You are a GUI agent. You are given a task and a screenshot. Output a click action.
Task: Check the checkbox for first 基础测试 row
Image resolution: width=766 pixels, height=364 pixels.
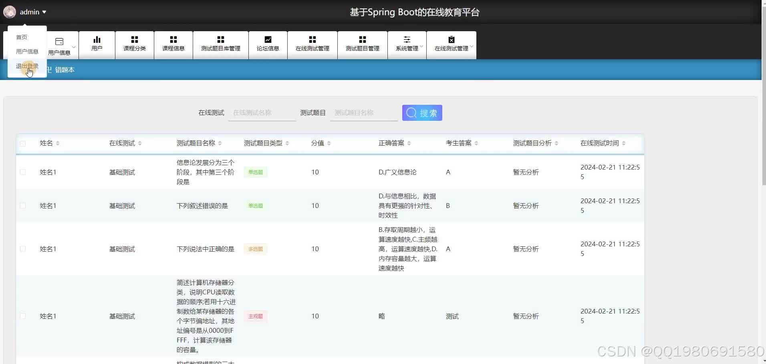(23, 172)
